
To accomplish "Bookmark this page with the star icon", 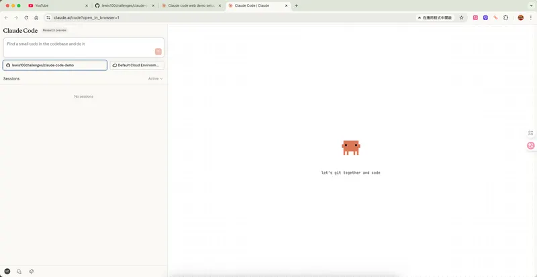I will [461, 18].
